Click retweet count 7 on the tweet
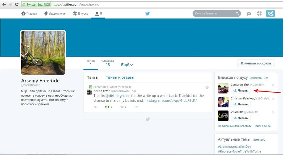The height and width of the screenshot is (155, 283). (x=112, y=107)
